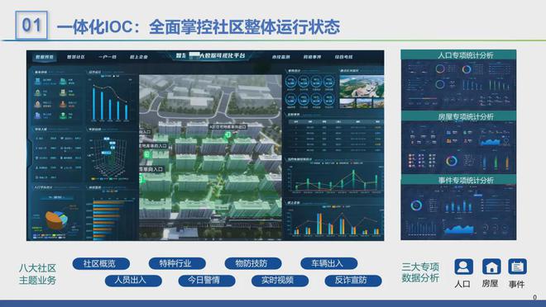Click the 实时视频 button
The height and width of the screenshot is (307, 546).
(280, 281)
